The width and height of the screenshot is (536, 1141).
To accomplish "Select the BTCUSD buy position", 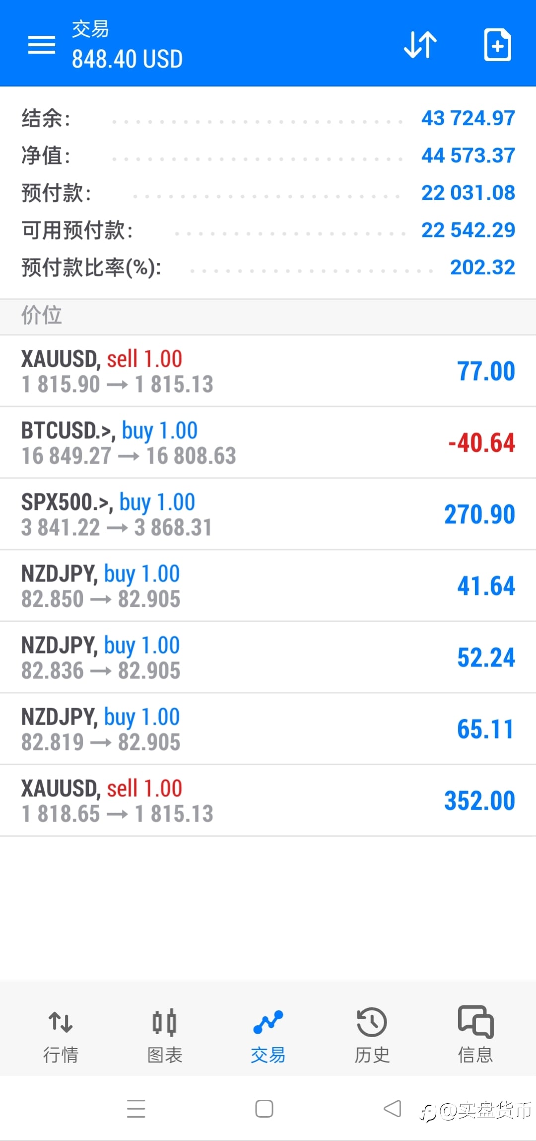I will (268, 443).
